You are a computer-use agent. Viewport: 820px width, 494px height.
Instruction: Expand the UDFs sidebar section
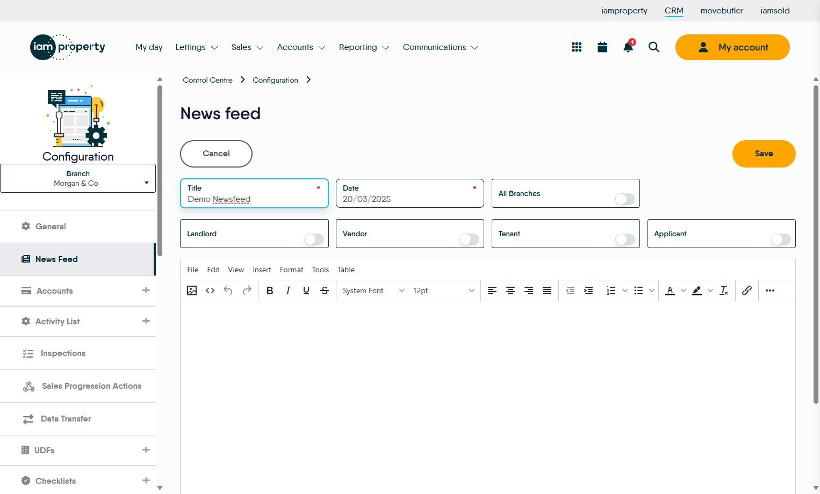coord(146,450)
